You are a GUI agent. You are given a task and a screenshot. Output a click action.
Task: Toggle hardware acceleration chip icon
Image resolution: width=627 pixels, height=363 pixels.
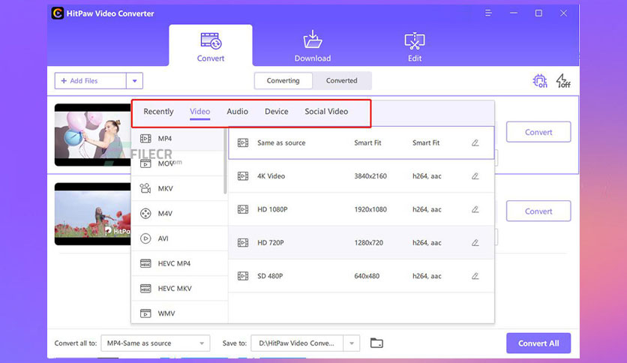point(540,81)
